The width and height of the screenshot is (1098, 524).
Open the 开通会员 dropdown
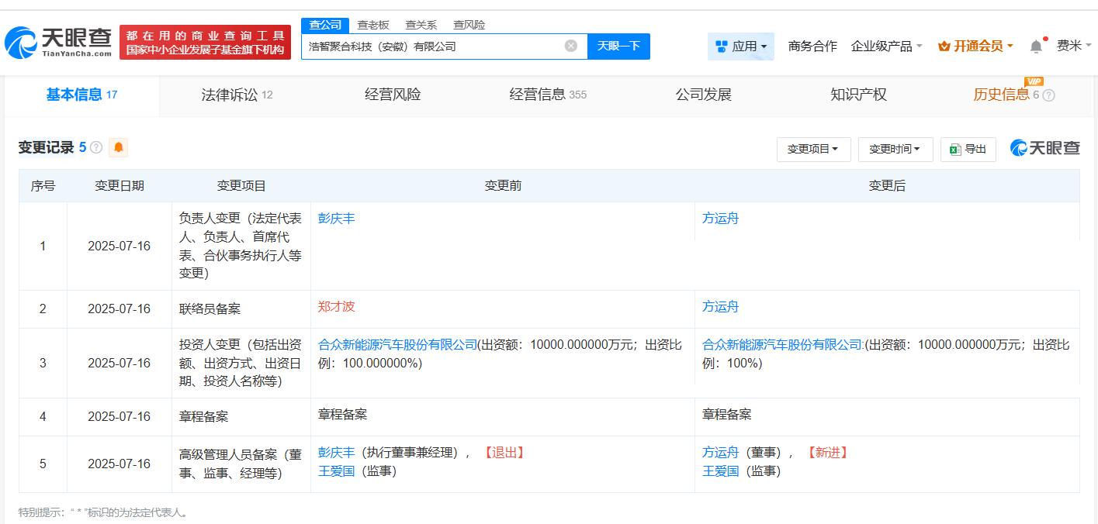pos(975,47)
